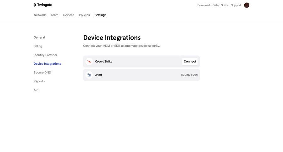Open General settings in sidebar
The width and height of the screenshot is (283, 152).
click(x=39, y=37)
